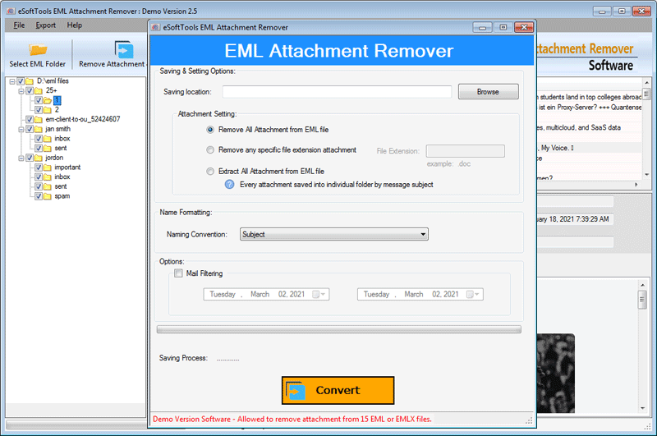Open the File menu
This screenshot has width=657, height=436.
(x=19, y=25)
